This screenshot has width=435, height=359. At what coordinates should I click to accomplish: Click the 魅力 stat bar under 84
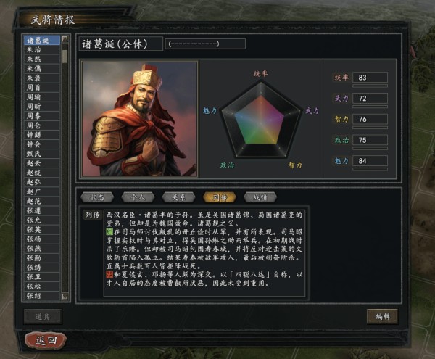pyautogui.click(x=370, y=169)
